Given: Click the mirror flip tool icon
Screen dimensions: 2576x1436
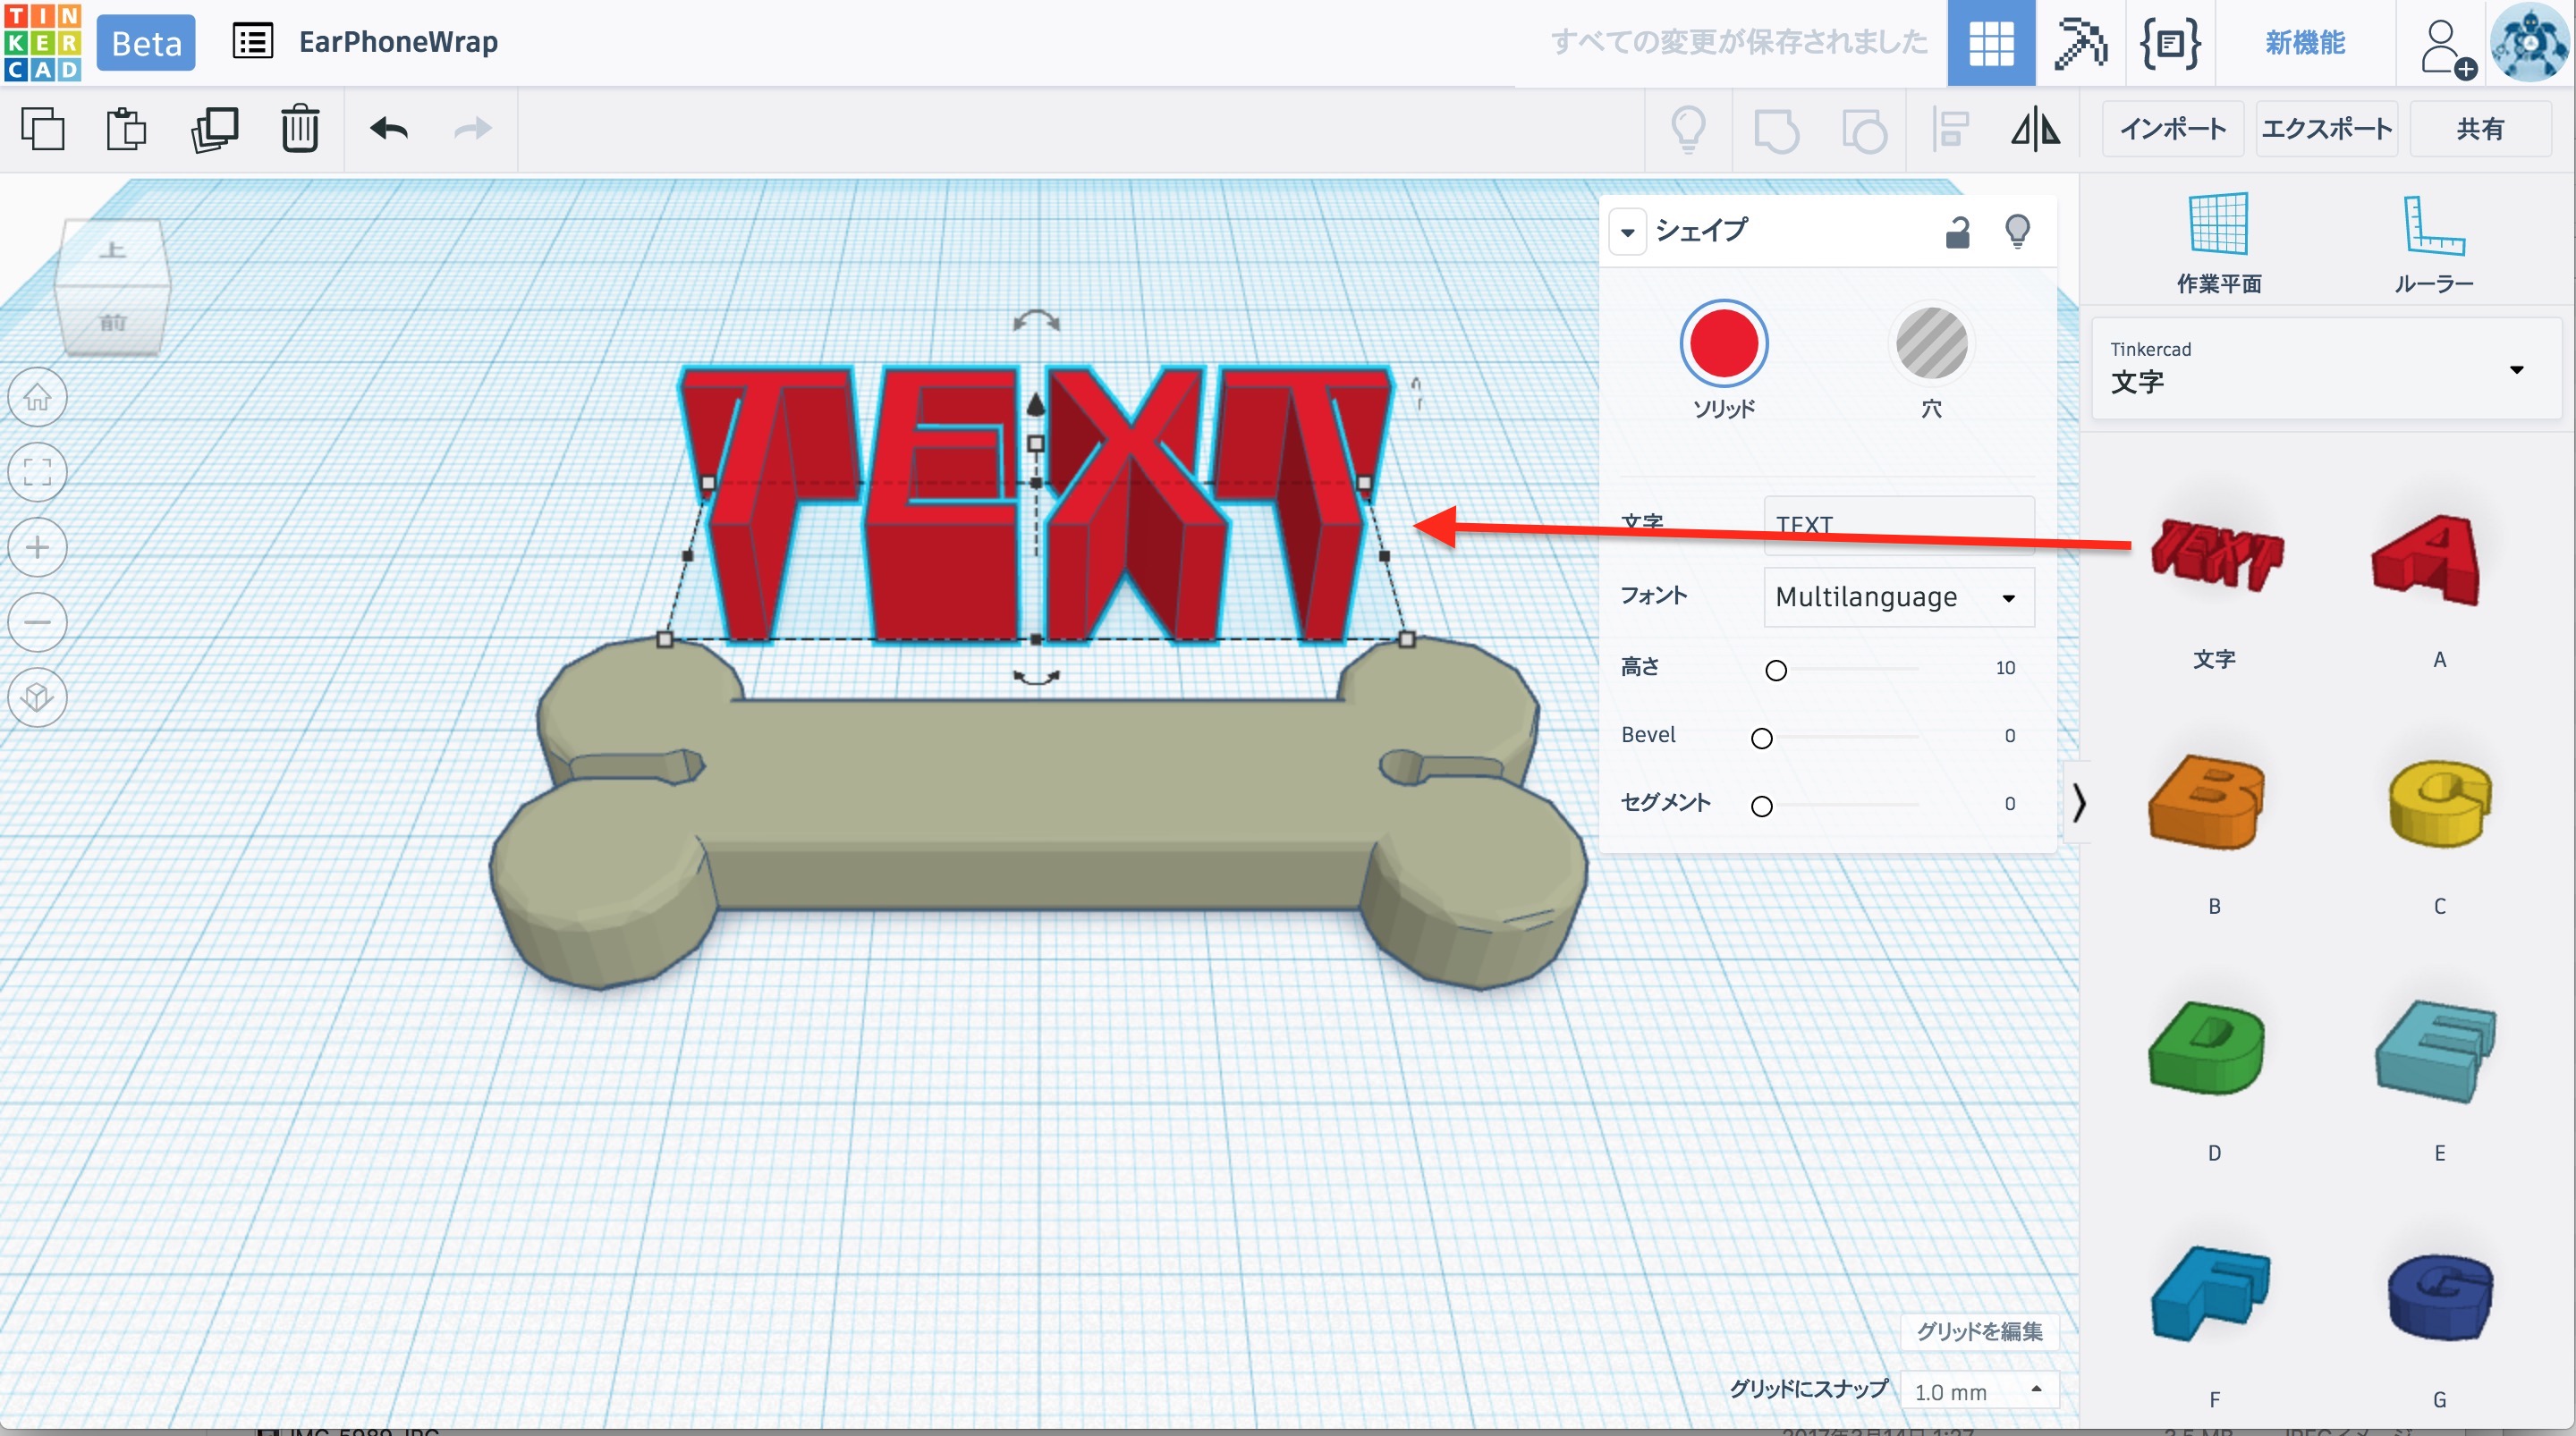Looking at the screenshot, I should tap(2035, 129).
